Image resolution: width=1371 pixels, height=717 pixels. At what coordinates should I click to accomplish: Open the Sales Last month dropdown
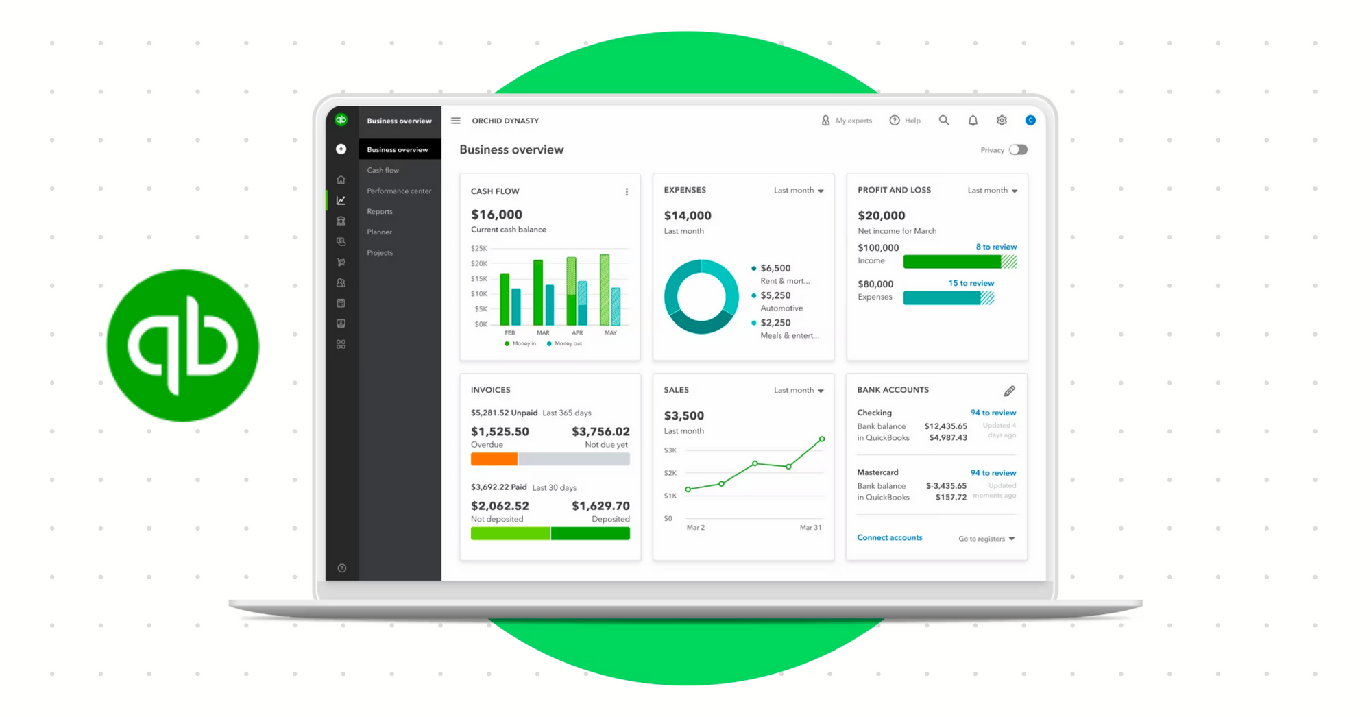click(799, 391)
